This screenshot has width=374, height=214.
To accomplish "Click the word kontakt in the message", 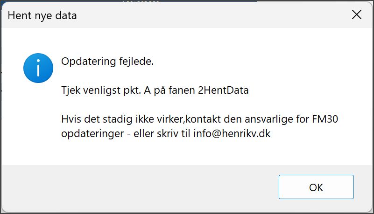I will coord(203,119).
